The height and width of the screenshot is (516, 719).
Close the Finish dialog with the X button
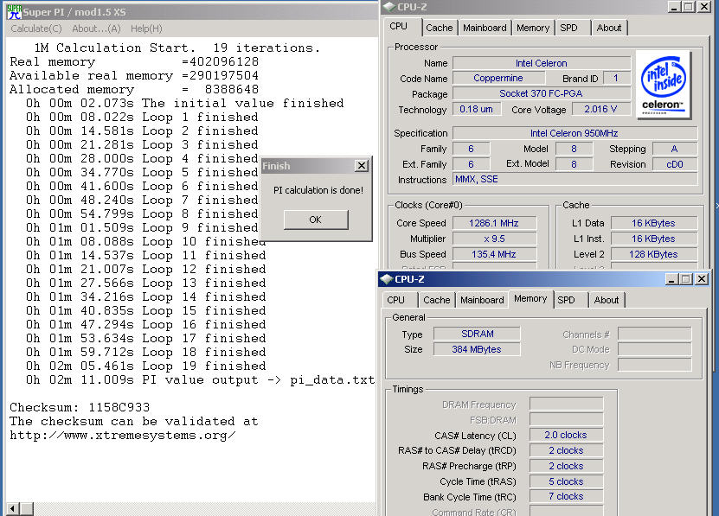pos(362,165)
